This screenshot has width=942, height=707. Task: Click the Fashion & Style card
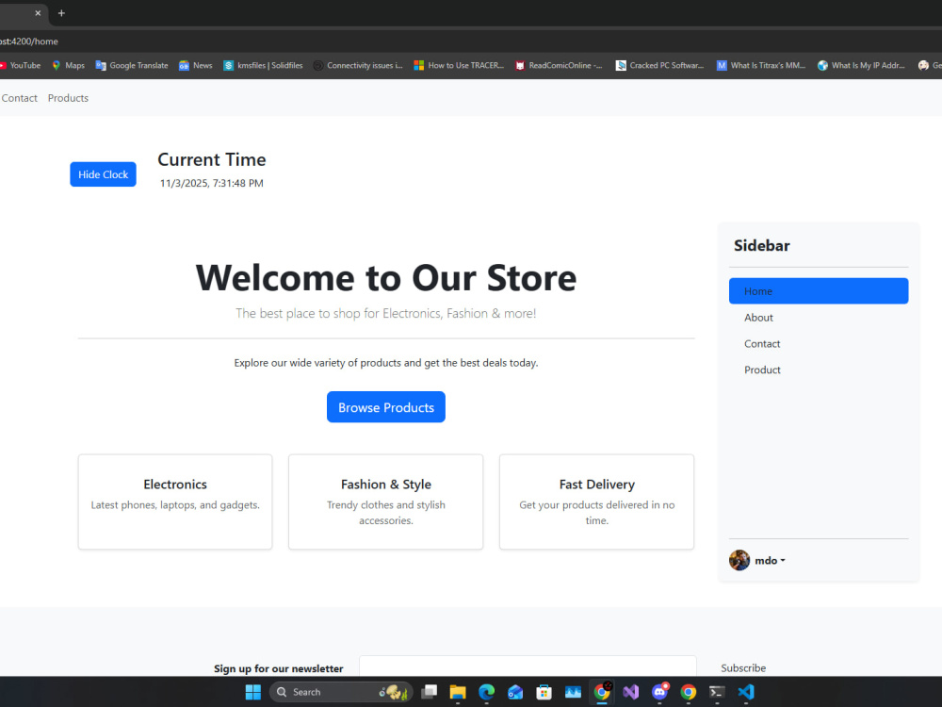coord(385,501)
